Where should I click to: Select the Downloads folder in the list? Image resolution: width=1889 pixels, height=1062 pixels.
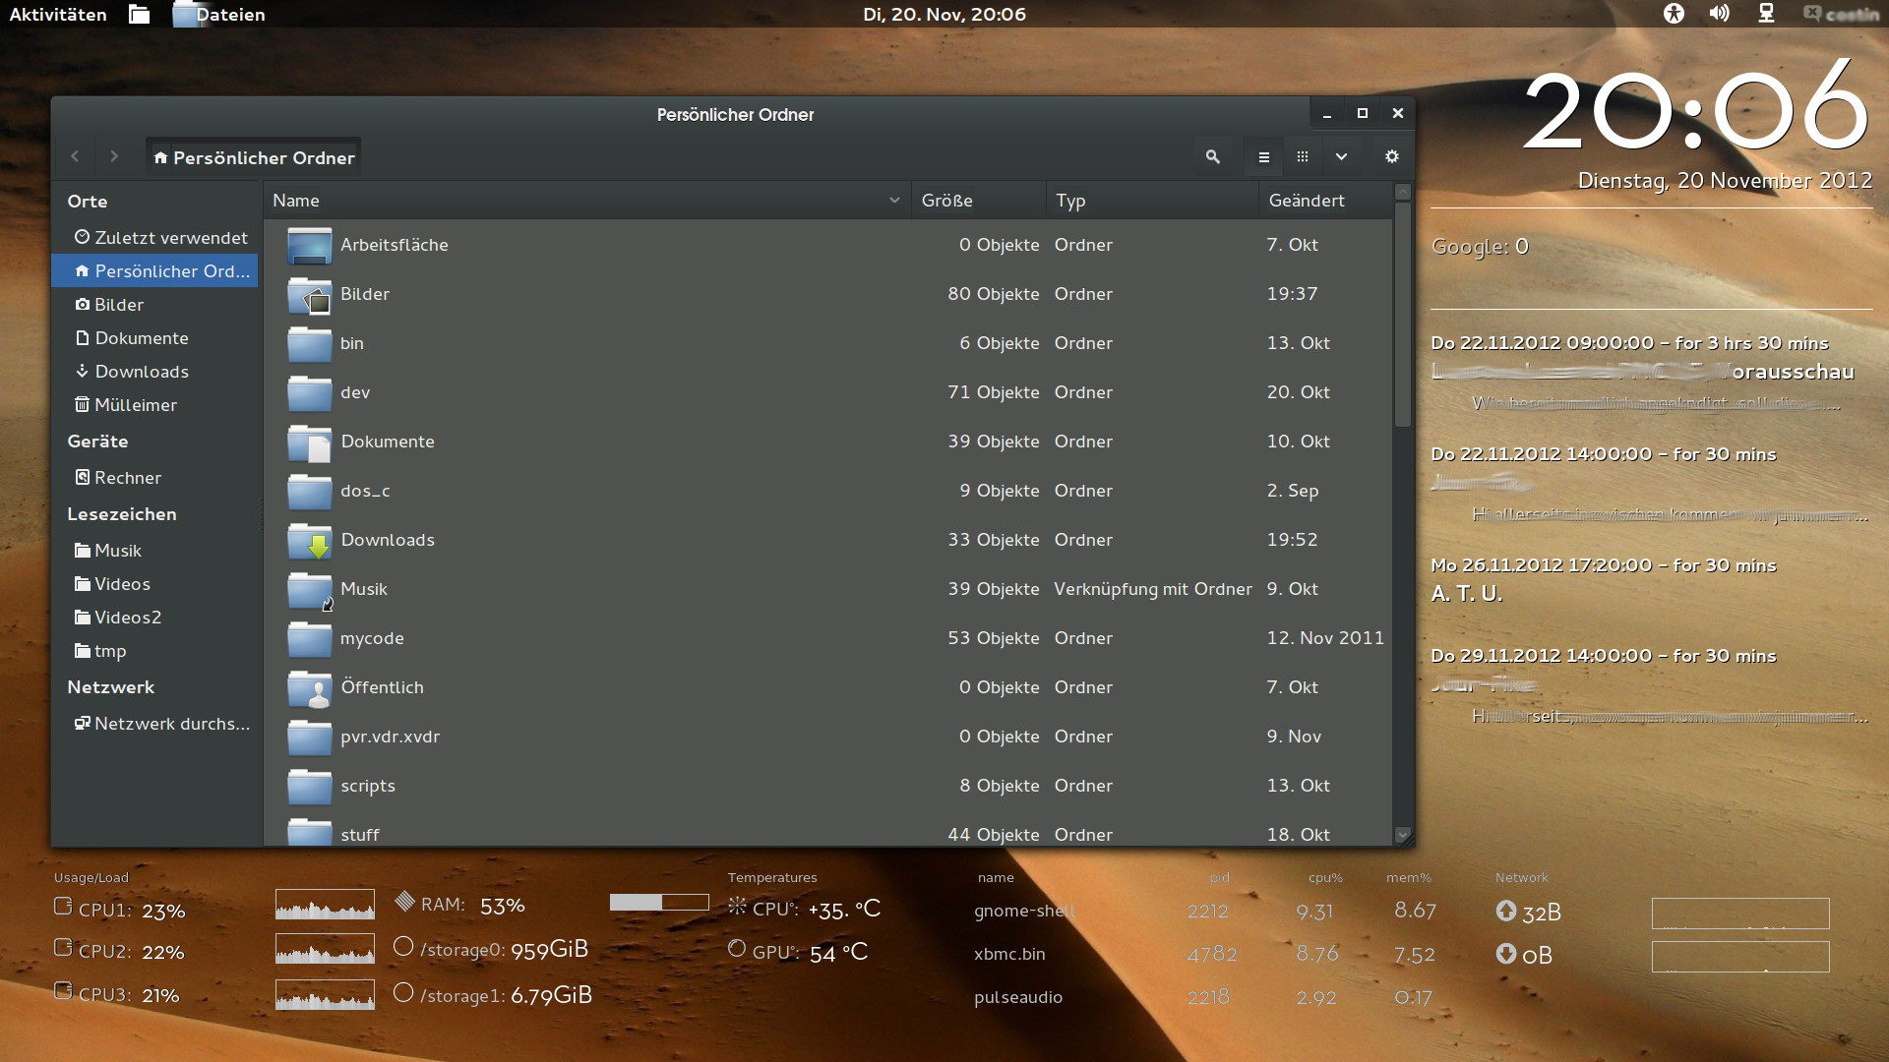[x=388, y=540]
